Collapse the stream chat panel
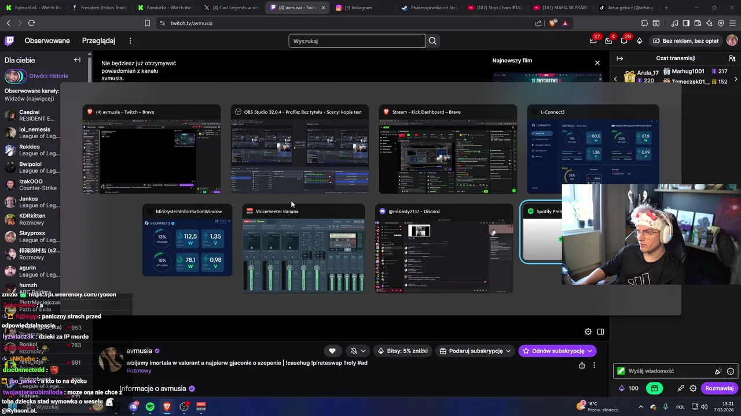The width and height of the screenshot is (741, 416). [x=619, y=58]
